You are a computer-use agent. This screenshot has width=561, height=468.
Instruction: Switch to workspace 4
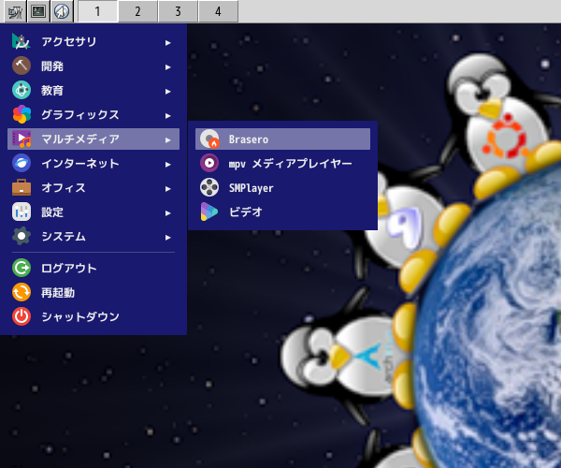coord(218,11)
